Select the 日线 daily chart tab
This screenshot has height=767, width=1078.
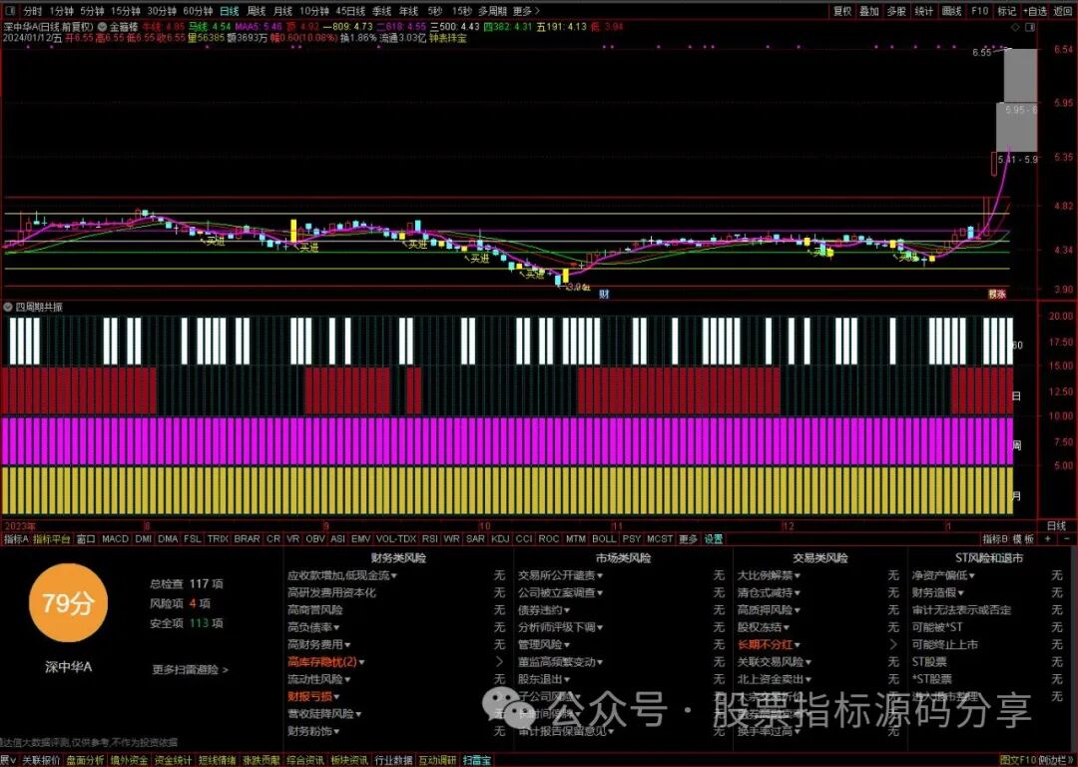tap(230, 11)
